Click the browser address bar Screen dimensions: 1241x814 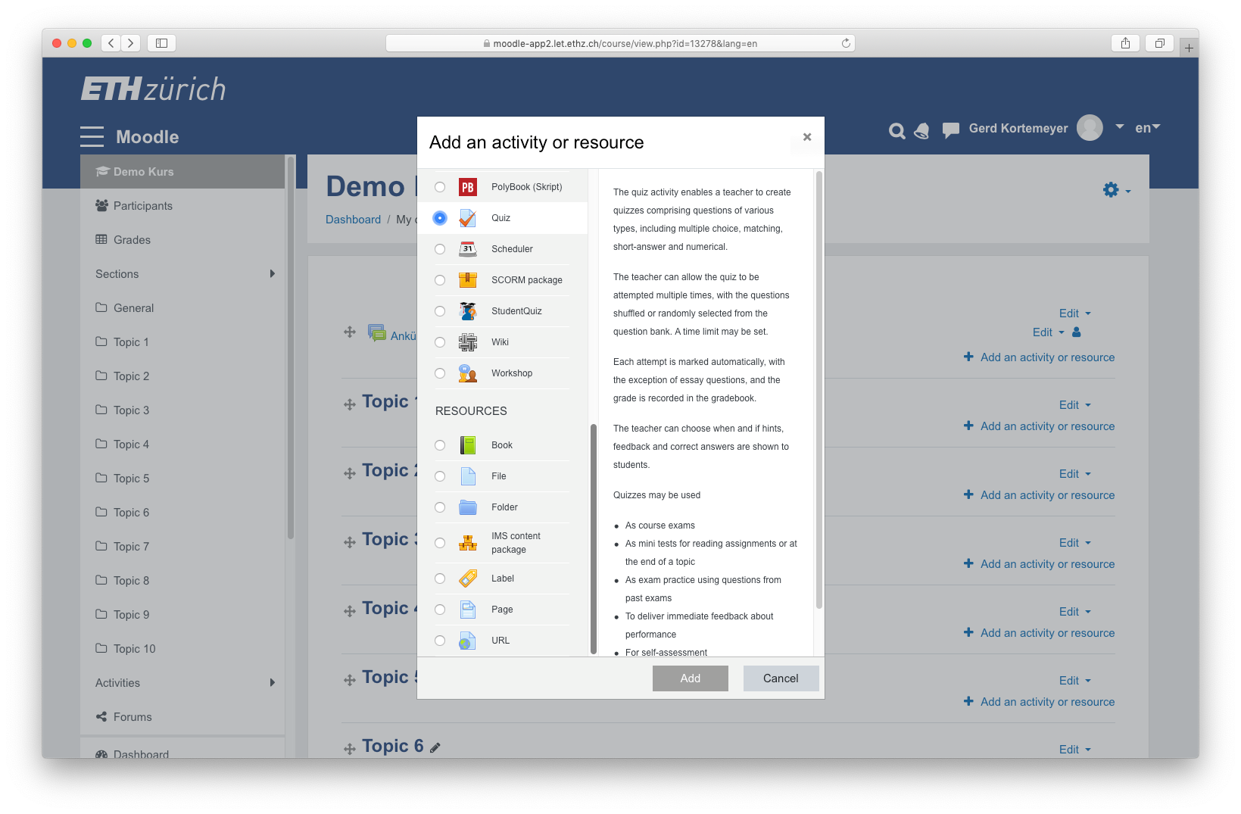620,43
